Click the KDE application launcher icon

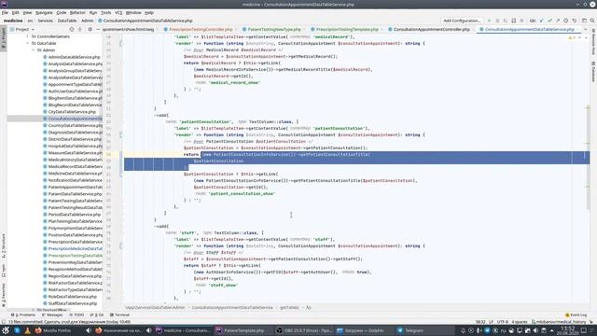point(6,330)
